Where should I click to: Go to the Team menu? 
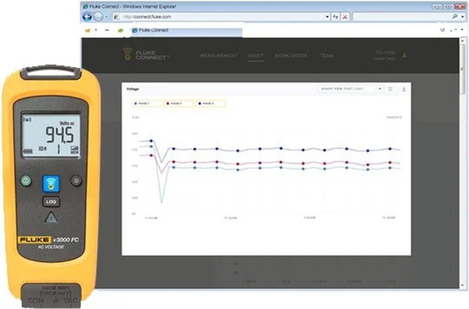tap(327, 56)
